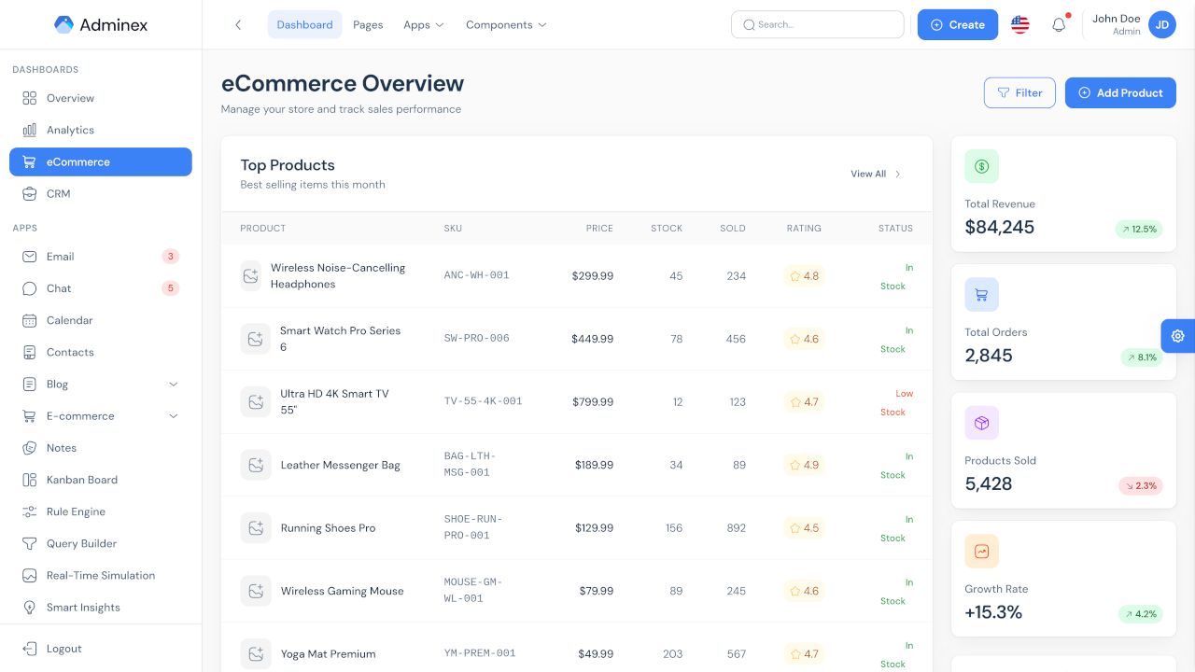Click the SKU column header
Screen dimensions: 1195x672
point(453,228)
